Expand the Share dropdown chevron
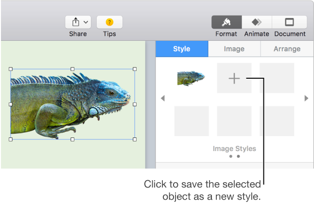Image resolution: width=314 pixels, height=205 pixels. (x=86, y=22)
